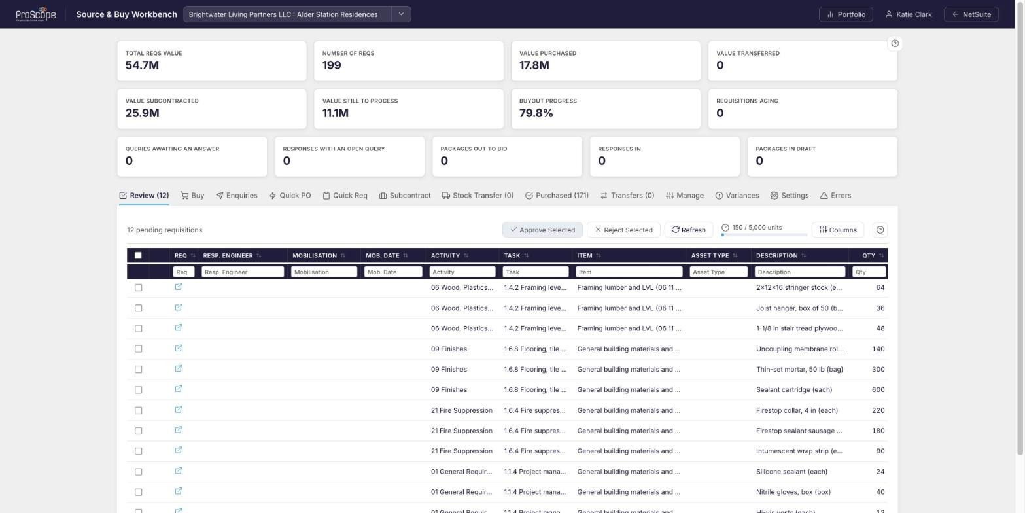Image resolution: width=1025 pixels, height=513 pixels.
Task: Sort by the REQ column arrows
Action: pos(193,255)
